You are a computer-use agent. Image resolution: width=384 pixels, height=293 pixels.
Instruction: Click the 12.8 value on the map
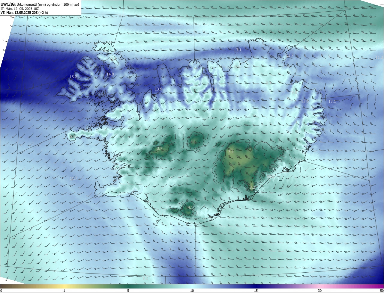pyautogui.click(x=305, y=101)
